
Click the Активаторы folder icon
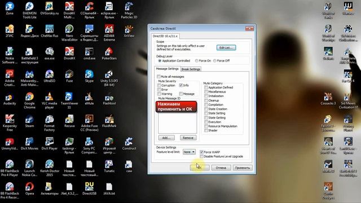click(x=50, y=189)
